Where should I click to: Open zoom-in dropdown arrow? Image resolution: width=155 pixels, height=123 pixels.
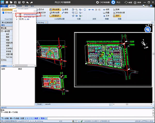pos(82,10)
